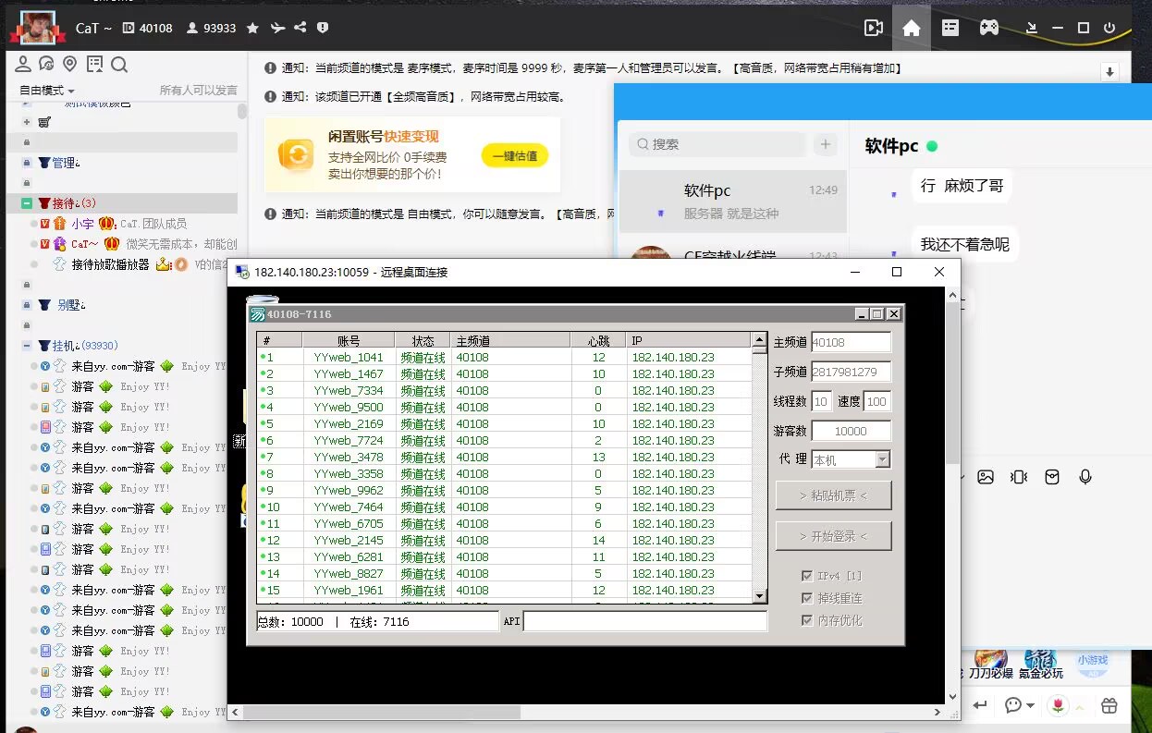Click the 主频道 input field
The height and width of the screenshot is (733, 1152).
(x=851, y=342)
